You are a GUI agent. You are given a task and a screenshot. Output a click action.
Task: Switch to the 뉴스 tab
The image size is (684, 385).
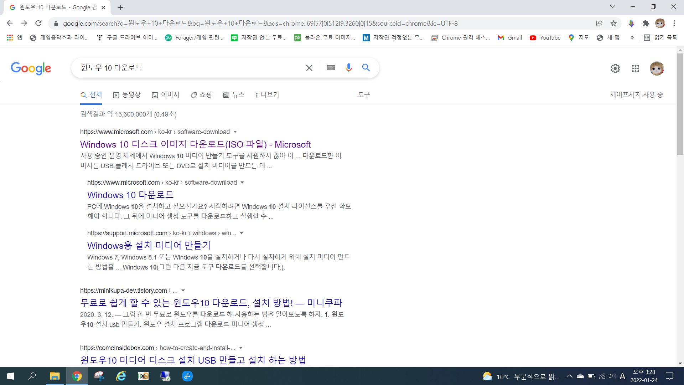(x=234, y=95)
